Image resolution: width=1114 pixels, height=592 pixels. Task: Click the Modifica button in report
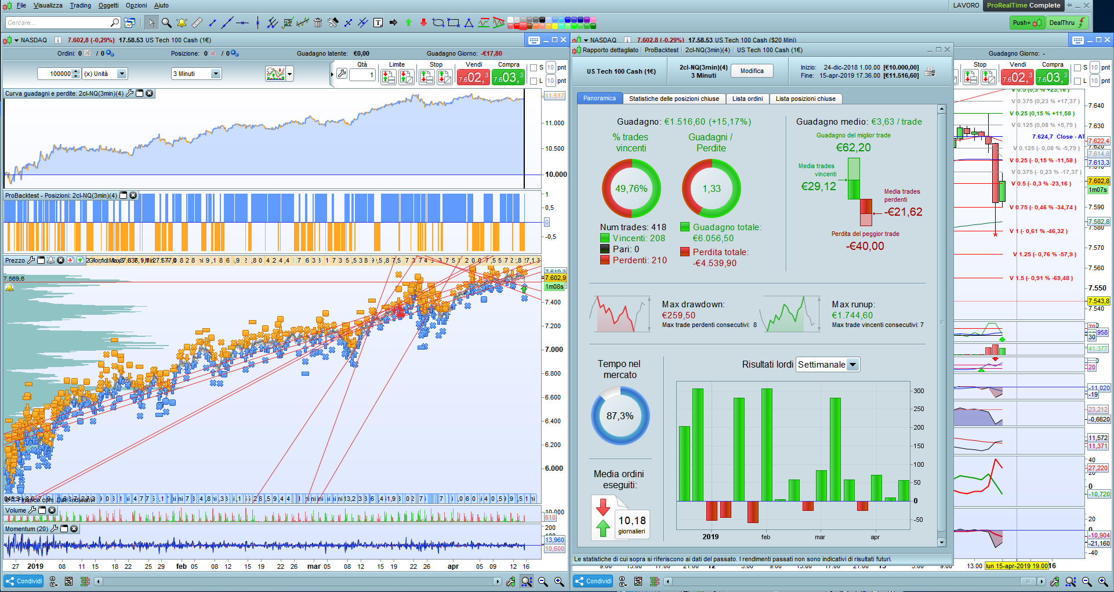coord(752,71)
